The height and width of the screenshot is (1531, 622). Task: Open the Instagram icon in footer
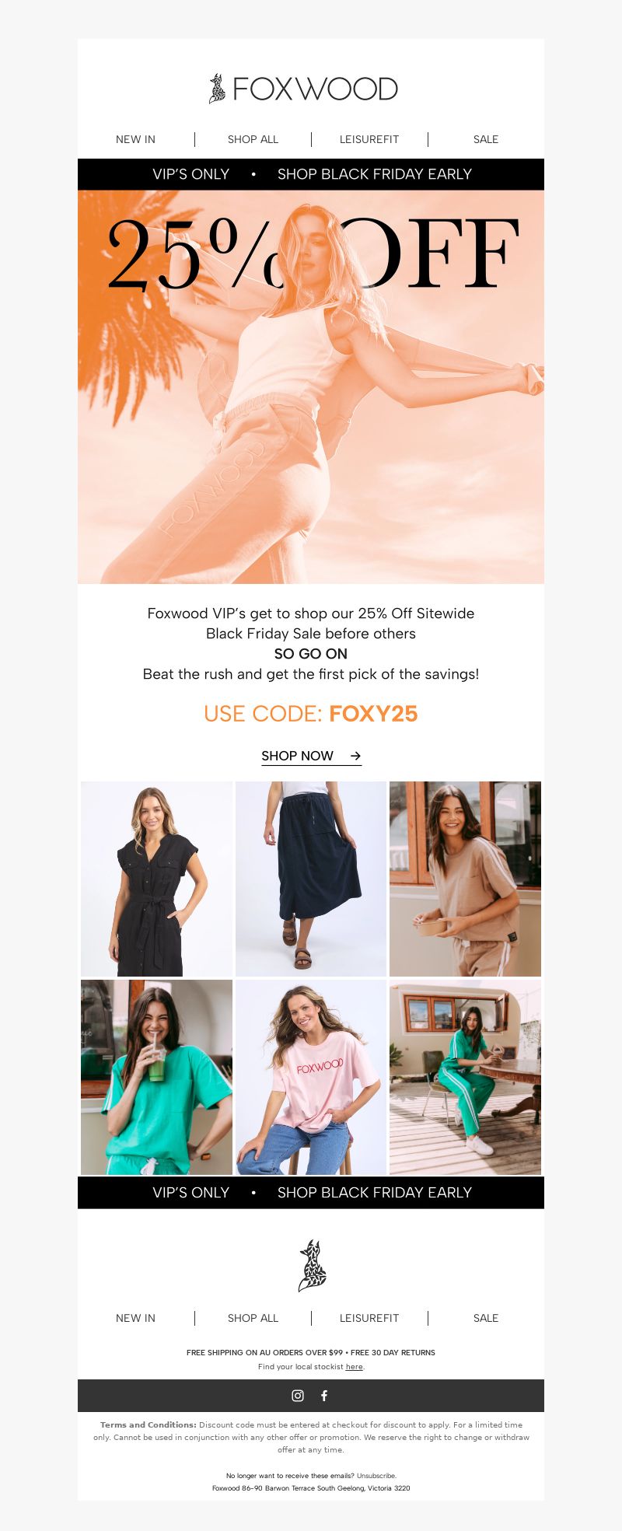tap(297, 1396)
